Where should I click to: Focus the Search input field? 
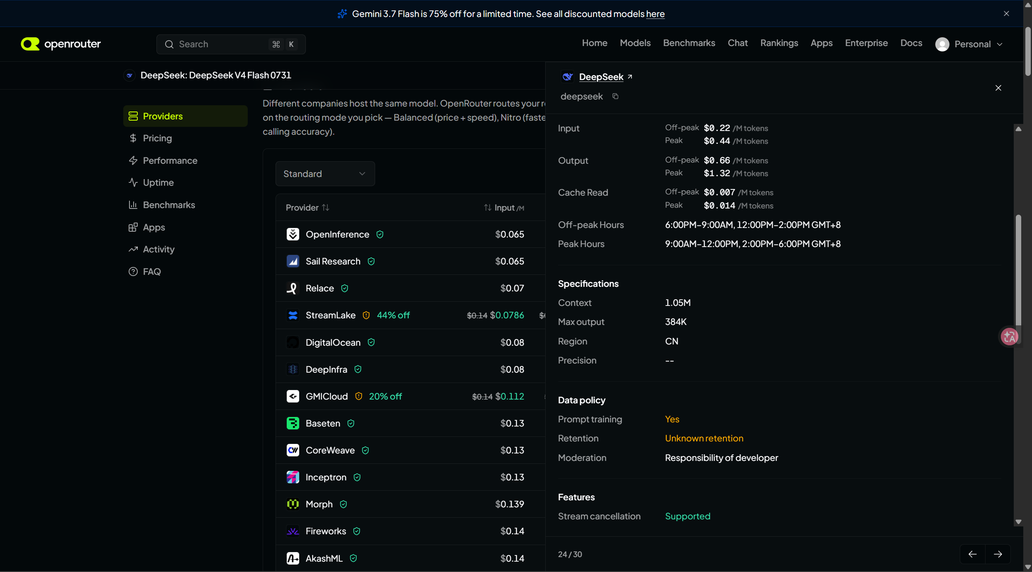pos(231,44)
